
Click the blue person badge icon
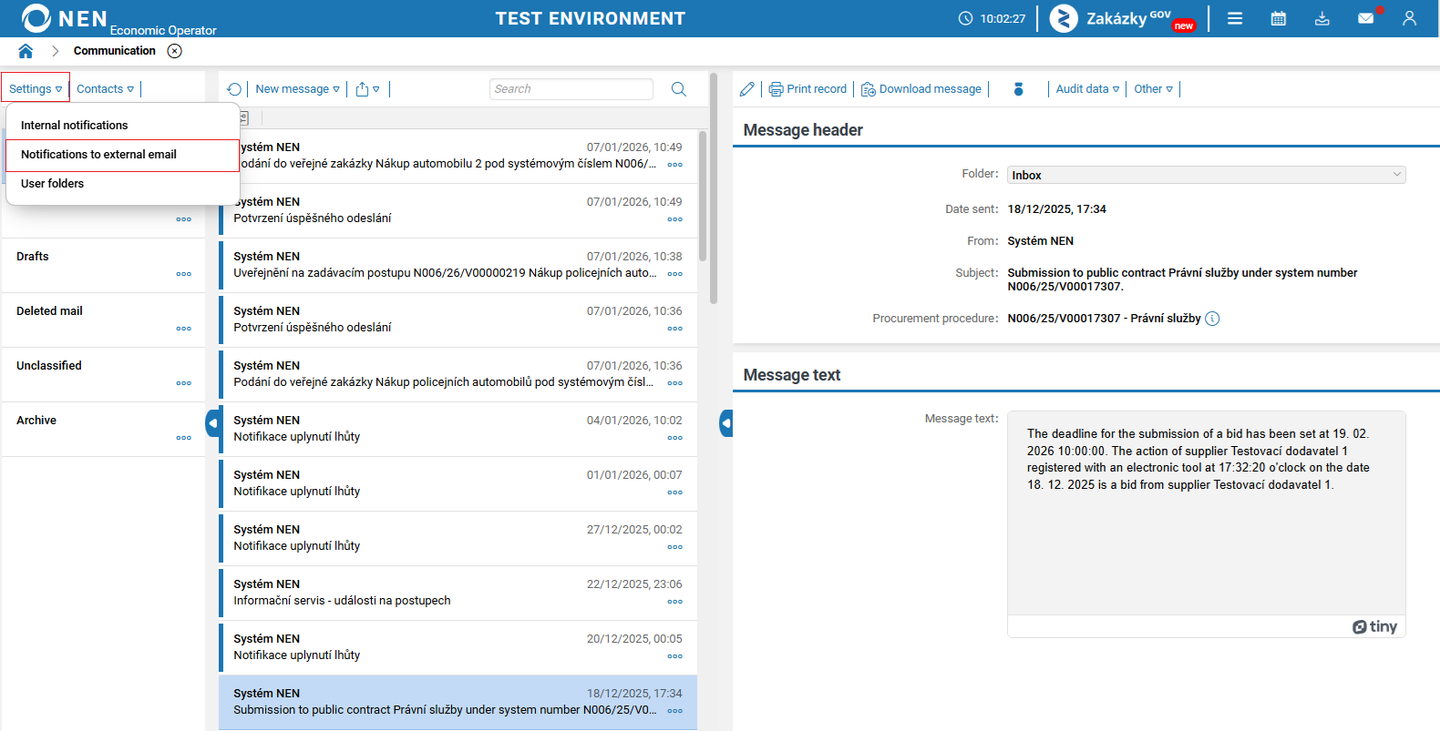(x=1019, y=88)
